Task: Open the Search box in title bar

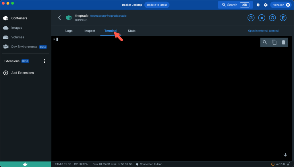Action: [x=235, y=5]
